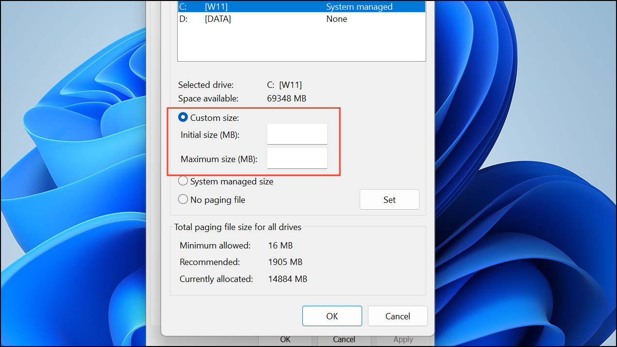The height and width of the screenshot is (347, 617).
Task: Choose System managed size option
Action: [x=183, y=181]
